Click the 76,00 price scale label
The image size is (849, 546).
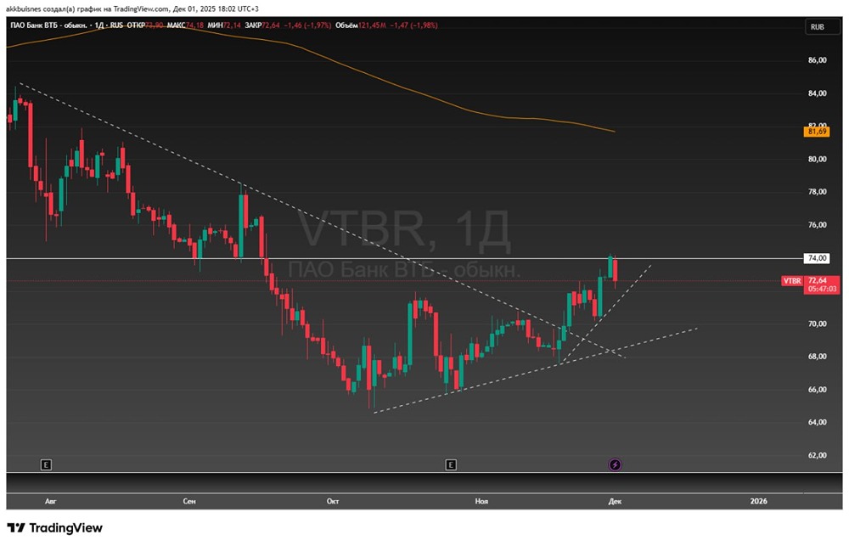[x=817, y=225]
